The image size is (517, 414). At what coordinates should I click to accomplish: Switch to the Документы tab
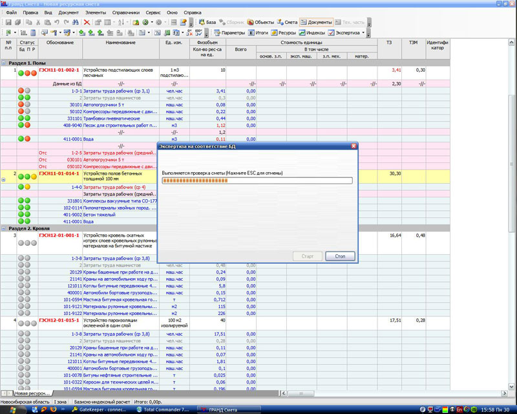click(x=317, y=22)
